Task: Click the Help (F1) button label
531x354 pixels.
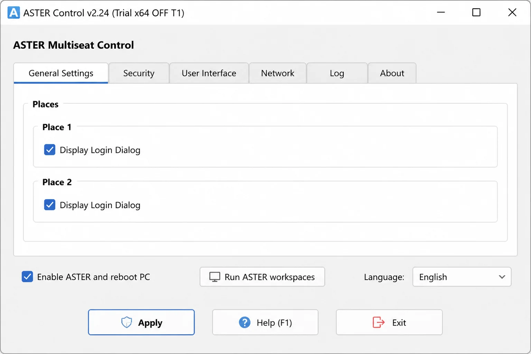Action: [274, 323]
